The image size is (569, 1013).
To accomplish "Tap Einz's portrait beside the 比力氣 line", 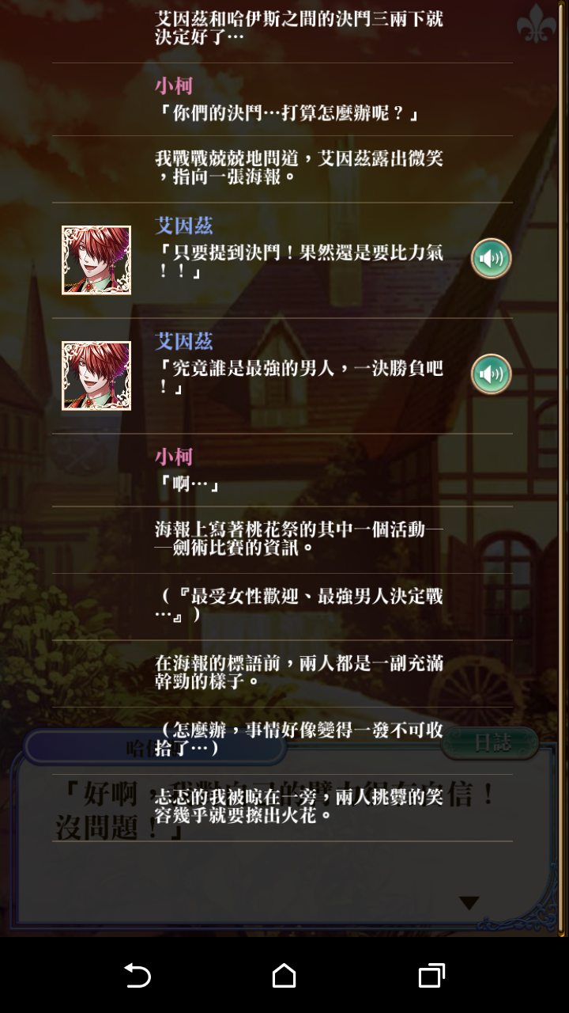I will click(96, 260).
